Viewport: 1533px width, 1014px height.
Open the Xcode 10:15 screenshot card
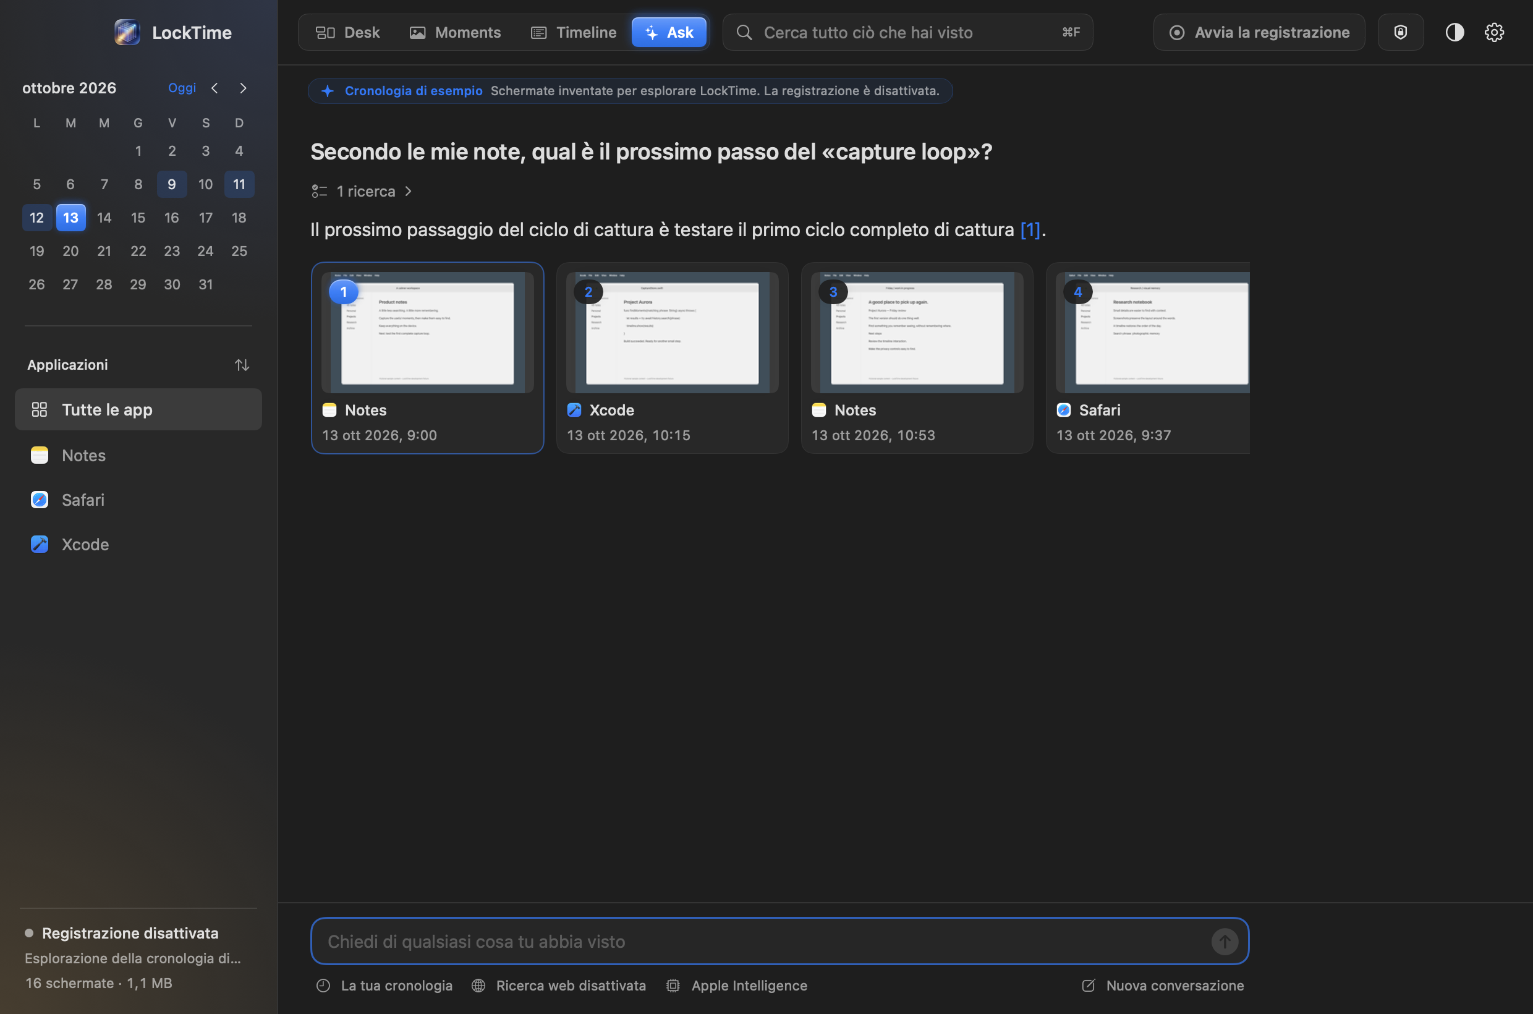673,358
